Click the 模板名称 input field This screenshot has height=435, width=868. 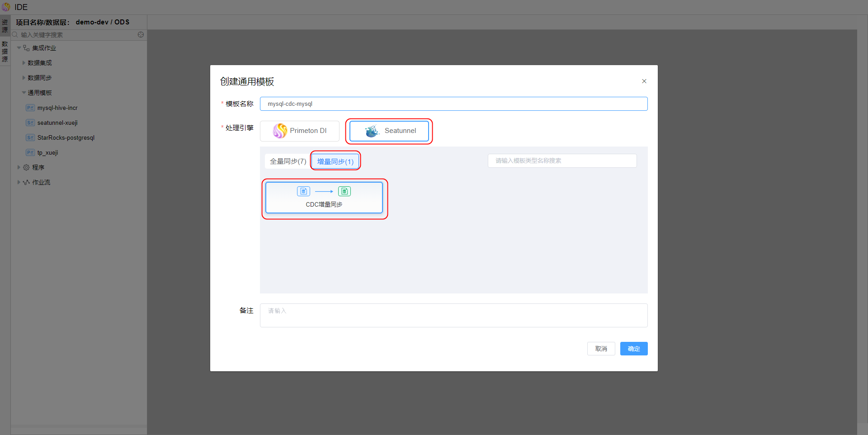tap(453, 104)
